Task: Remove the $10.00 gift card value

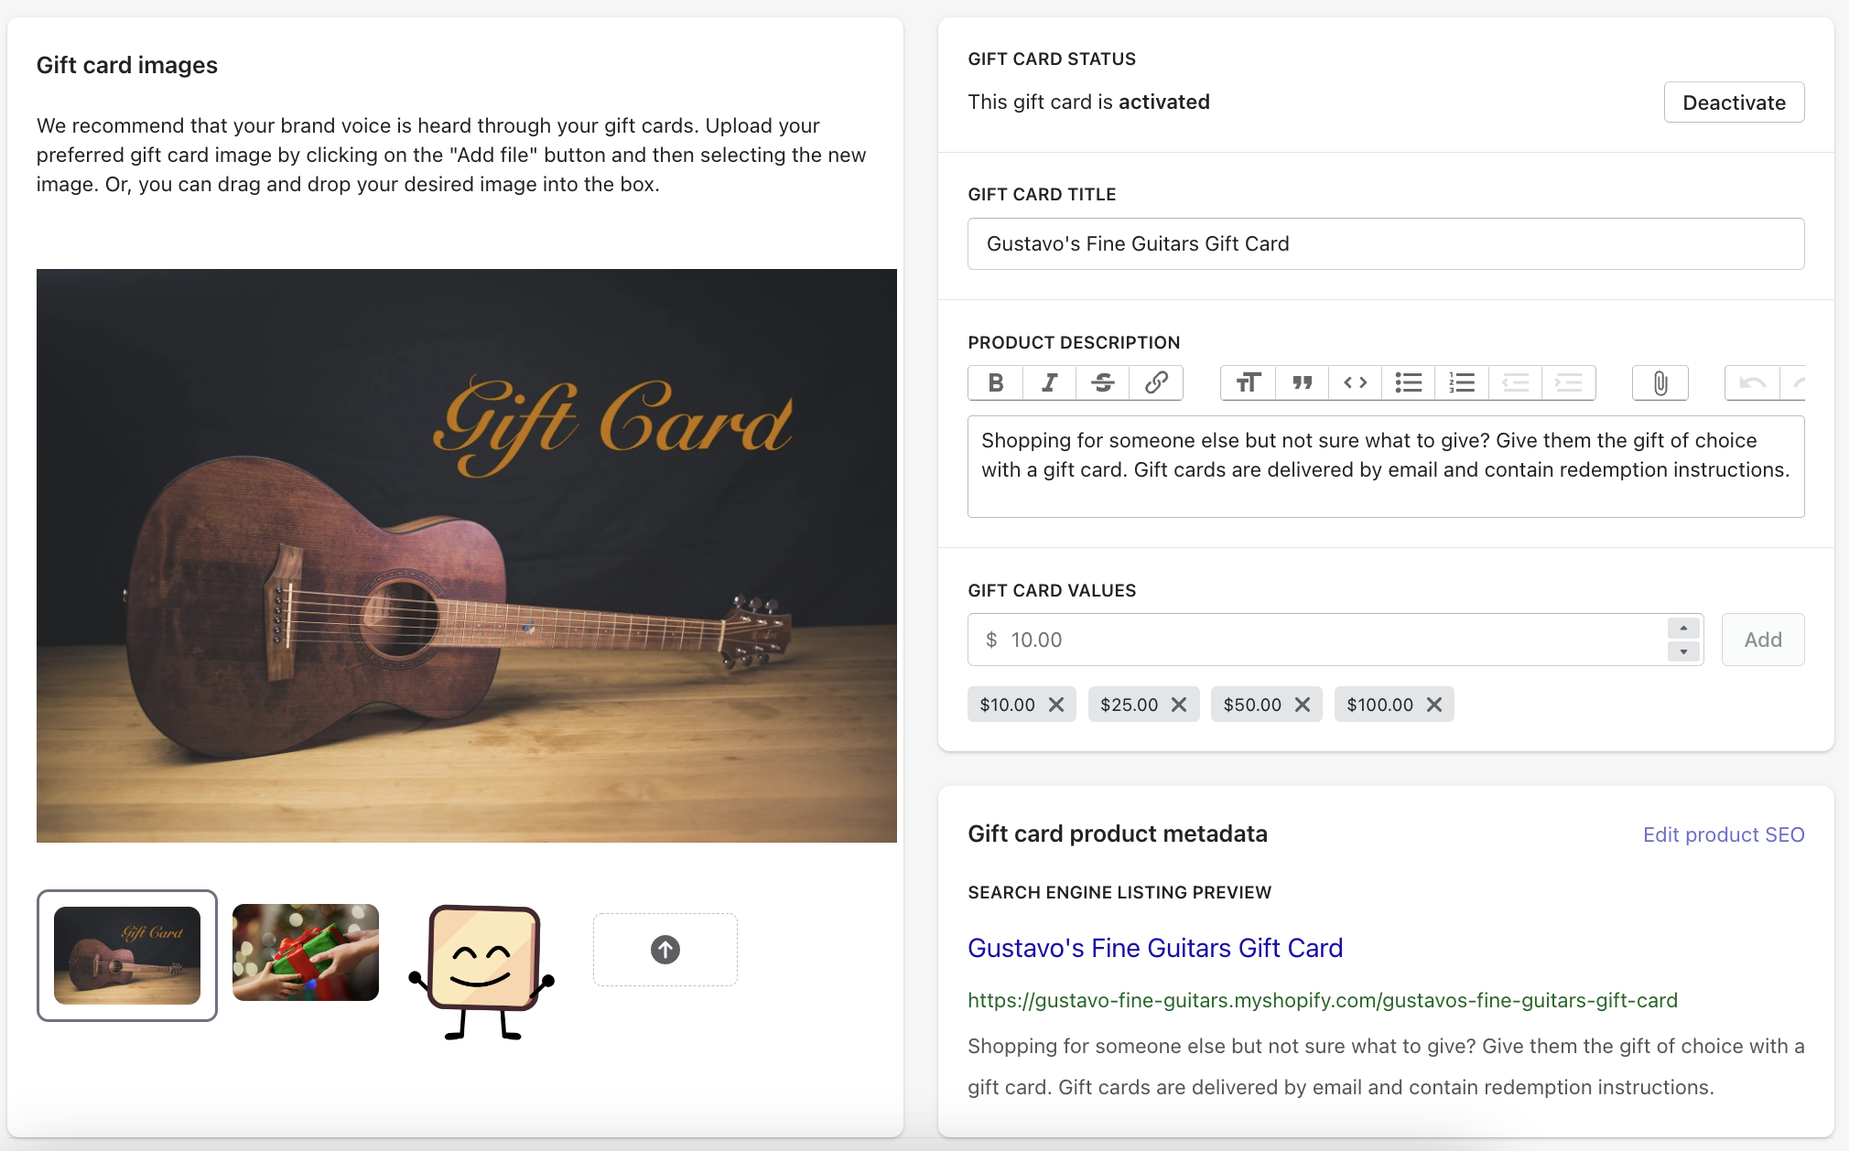Action: click(1056, 705)
